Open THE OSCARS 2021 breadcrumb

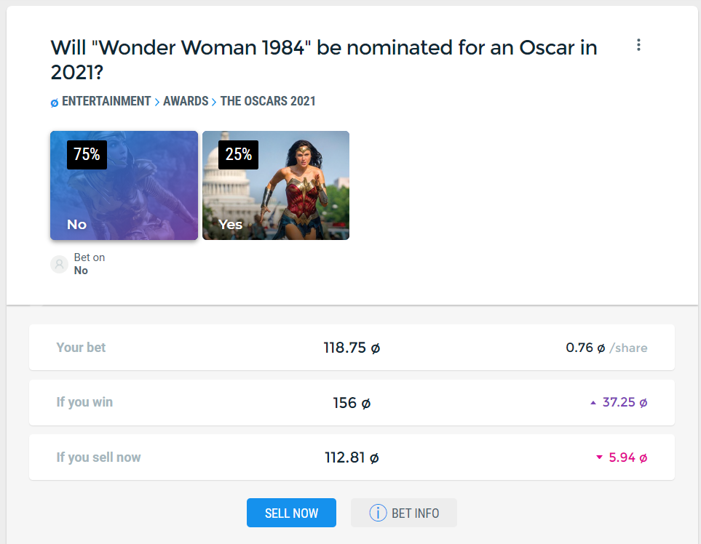pyautogui.click(x=268, y=102)
